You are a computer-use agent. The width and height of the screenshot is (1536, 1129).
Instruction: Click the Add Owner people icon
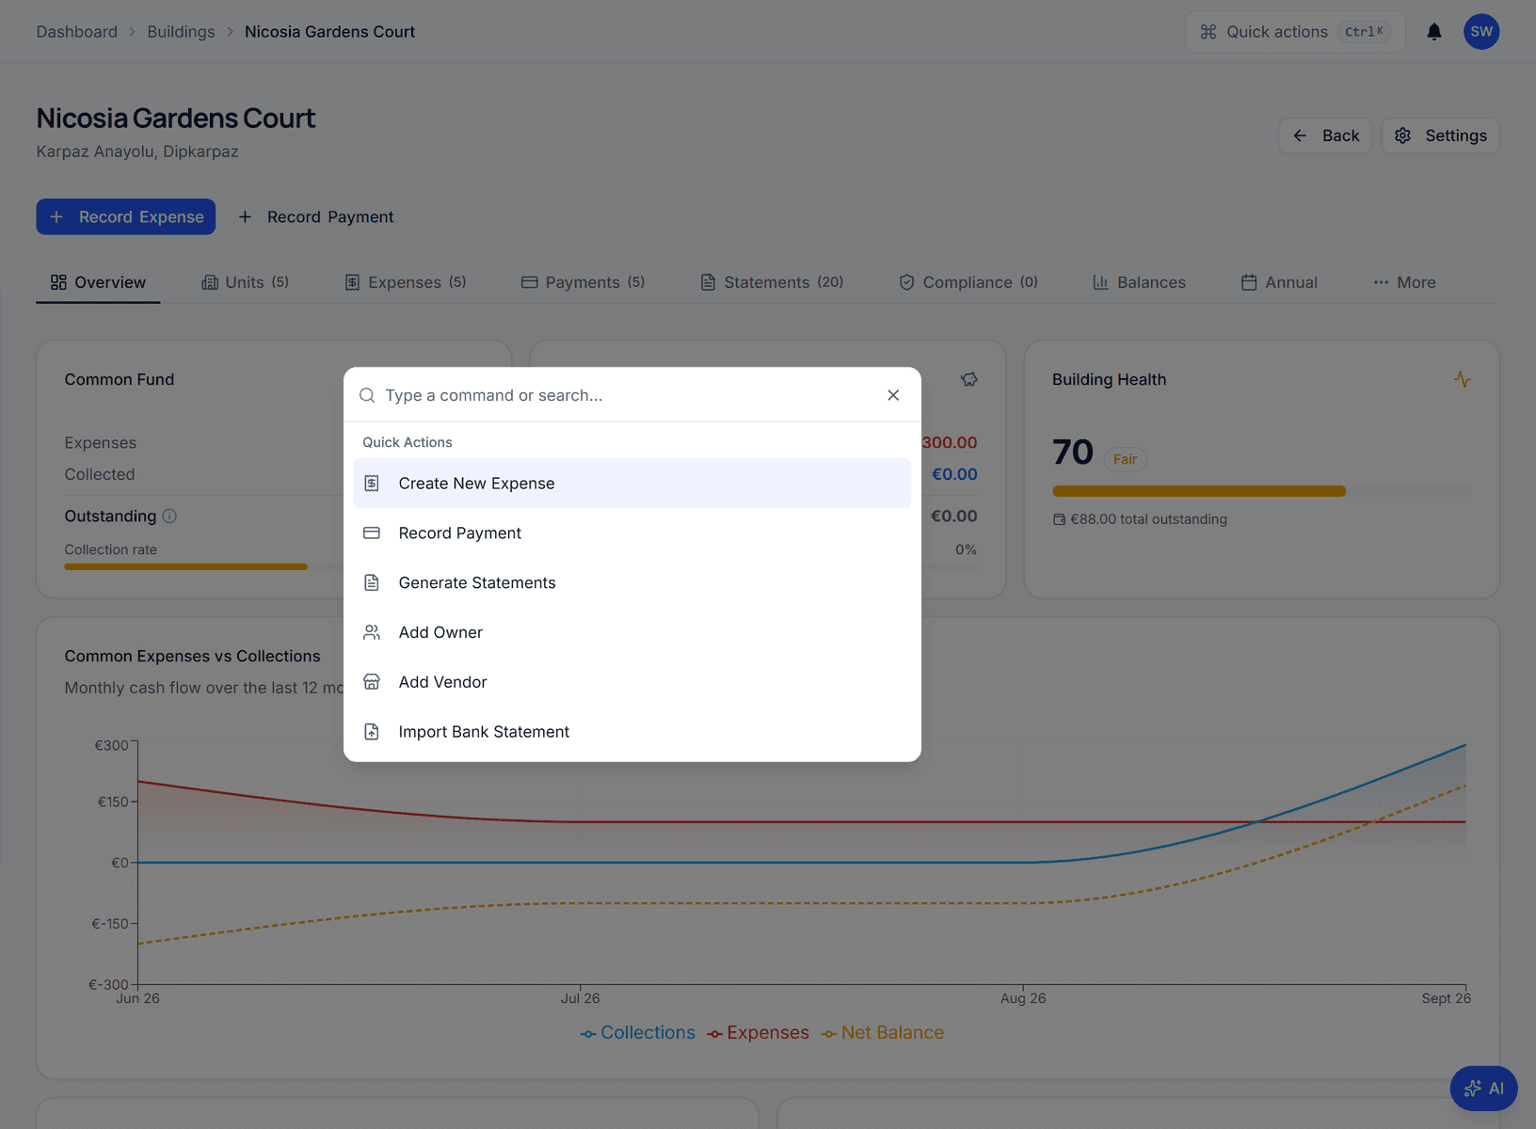(x=372, y=632)
